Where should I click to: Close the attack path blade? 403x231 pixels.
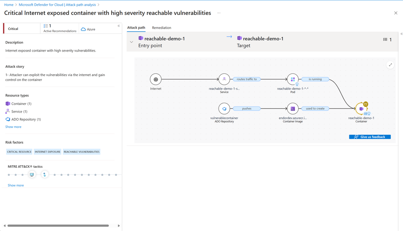tap(396, 13)
